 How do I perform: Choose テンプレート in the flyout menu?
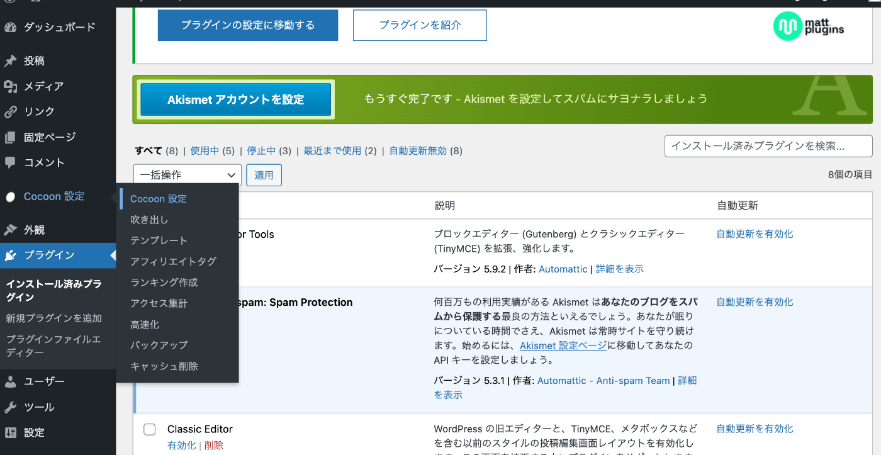[159, 240]
